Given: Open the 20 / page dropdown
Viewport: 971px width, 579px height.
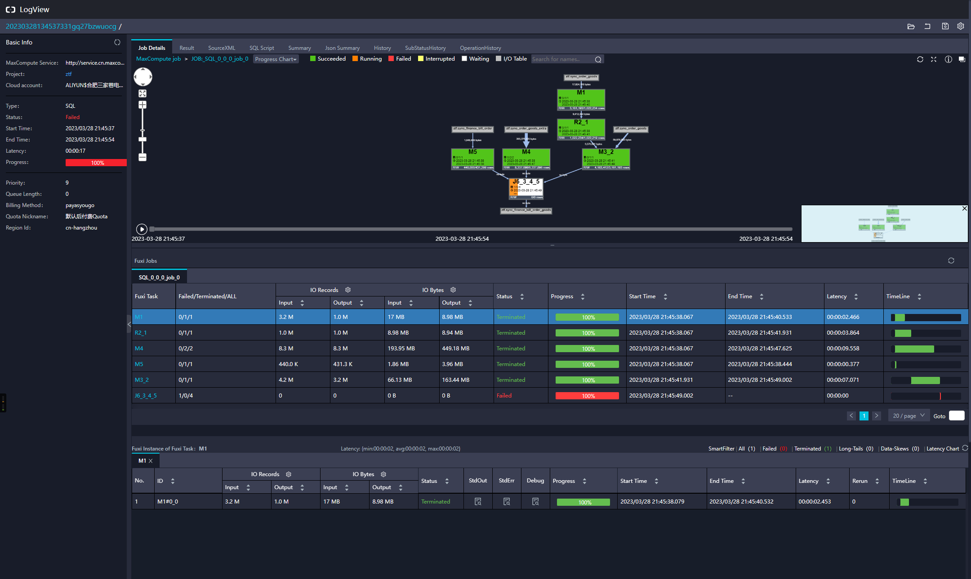Looking at the screenshot, I should (x=909, y=416).
